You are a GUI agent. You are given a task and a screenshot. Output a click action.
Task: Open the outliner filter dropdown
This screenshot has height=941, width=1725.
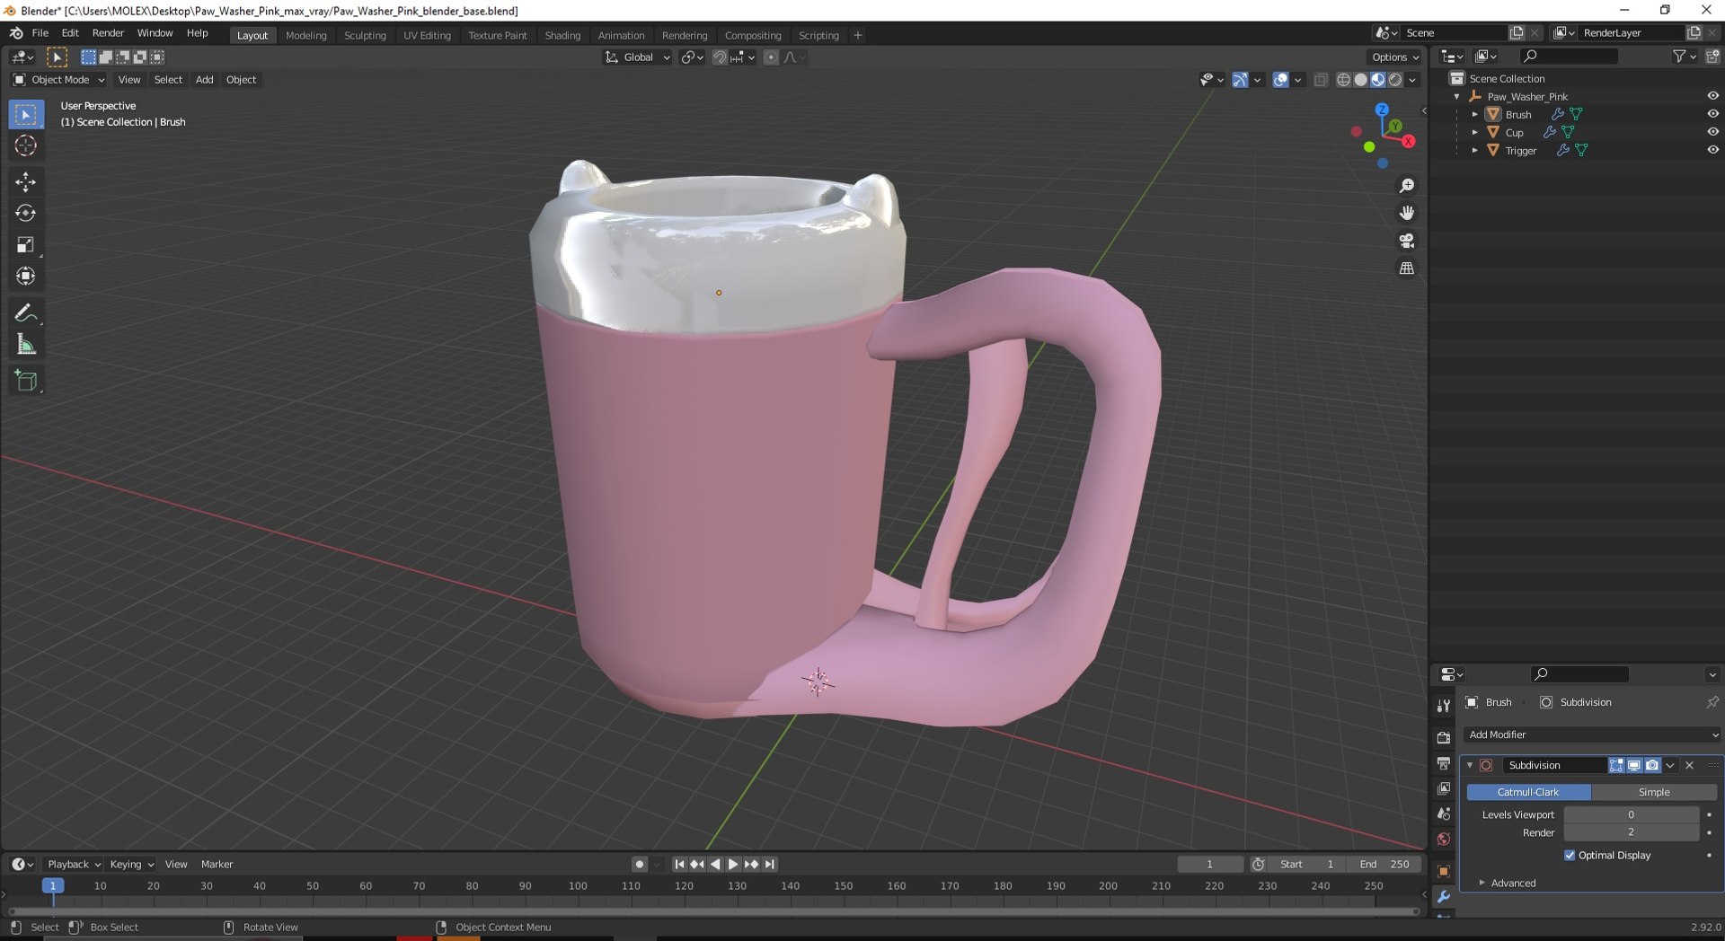(x=1685, y=57)
